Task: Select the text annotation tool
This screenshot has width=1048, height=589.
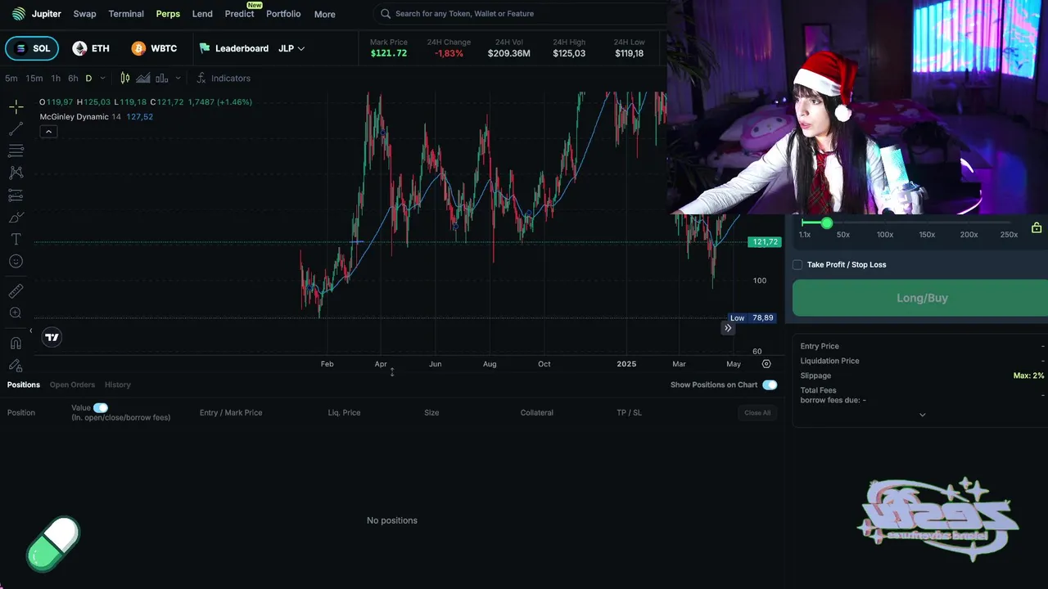Action: [x=16, y=239]
